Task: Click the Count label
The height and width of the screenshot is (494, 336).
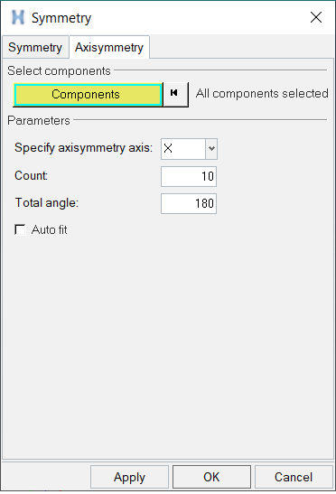Action: pyautogui.click(x=31, y=175)
